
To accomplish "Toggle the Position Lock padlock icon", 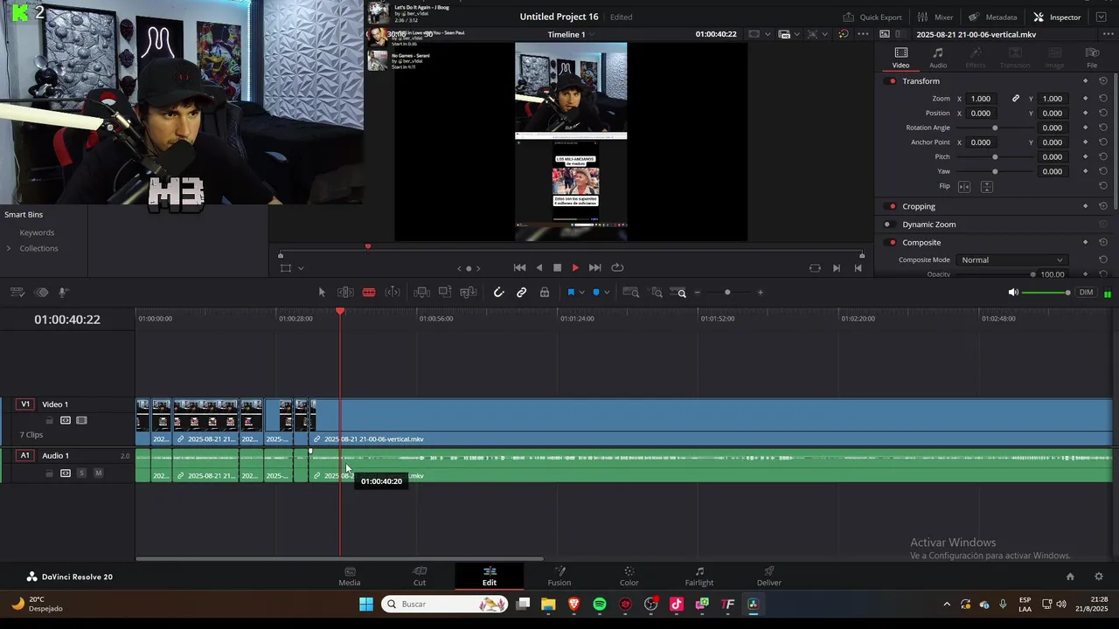I will [x=545, y=293].
